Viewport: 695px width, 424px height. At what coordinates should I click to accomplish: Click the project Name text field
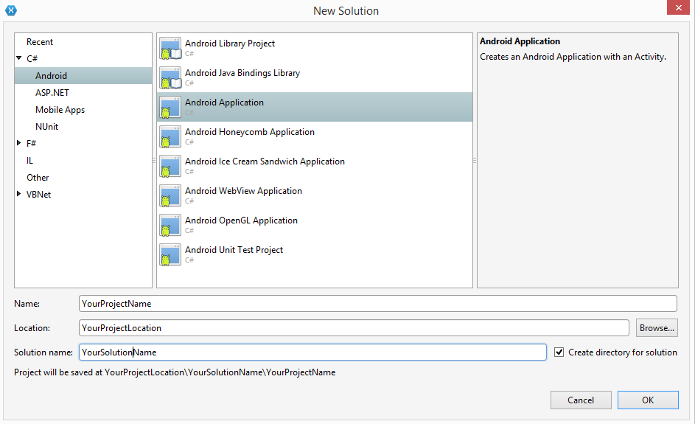(x=377, y=303)
